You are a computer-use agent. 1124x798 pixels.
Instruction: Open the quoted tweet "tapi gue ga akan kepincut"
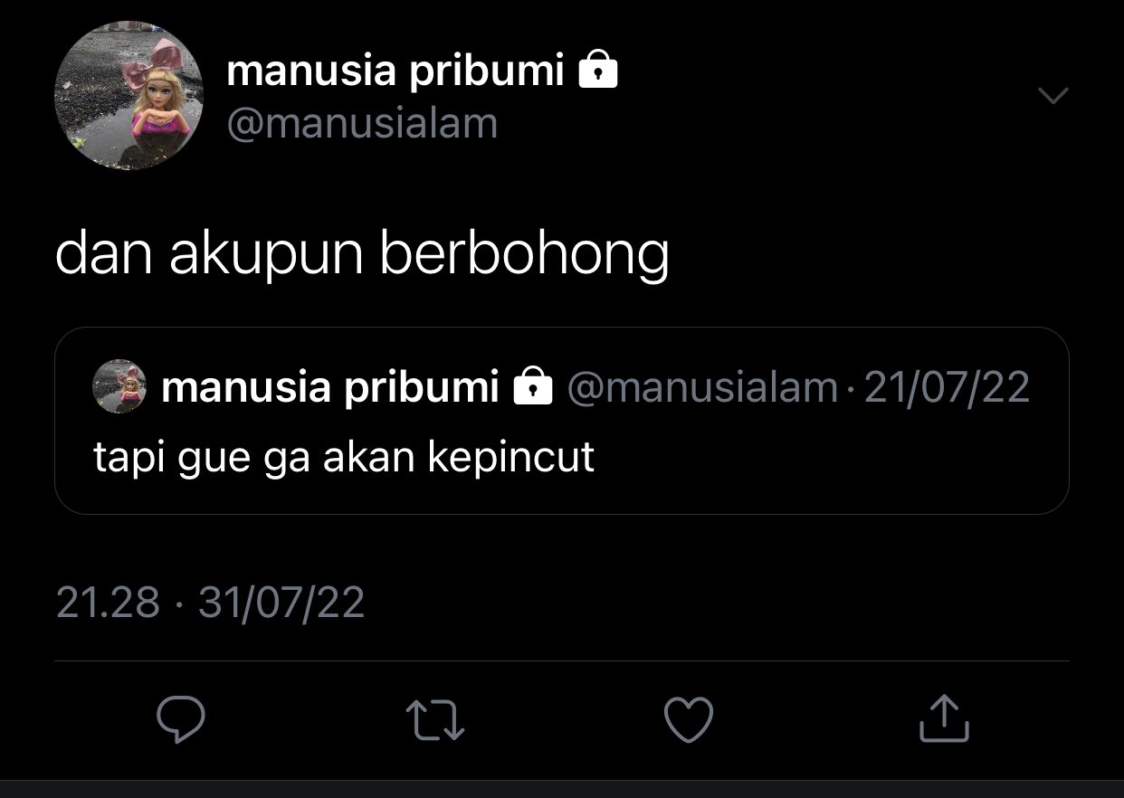tap(562, 421)
